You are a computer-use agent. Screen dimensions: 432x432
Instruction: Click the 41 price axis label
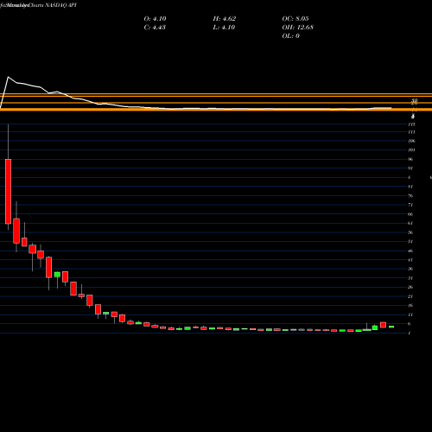point(410,260)
